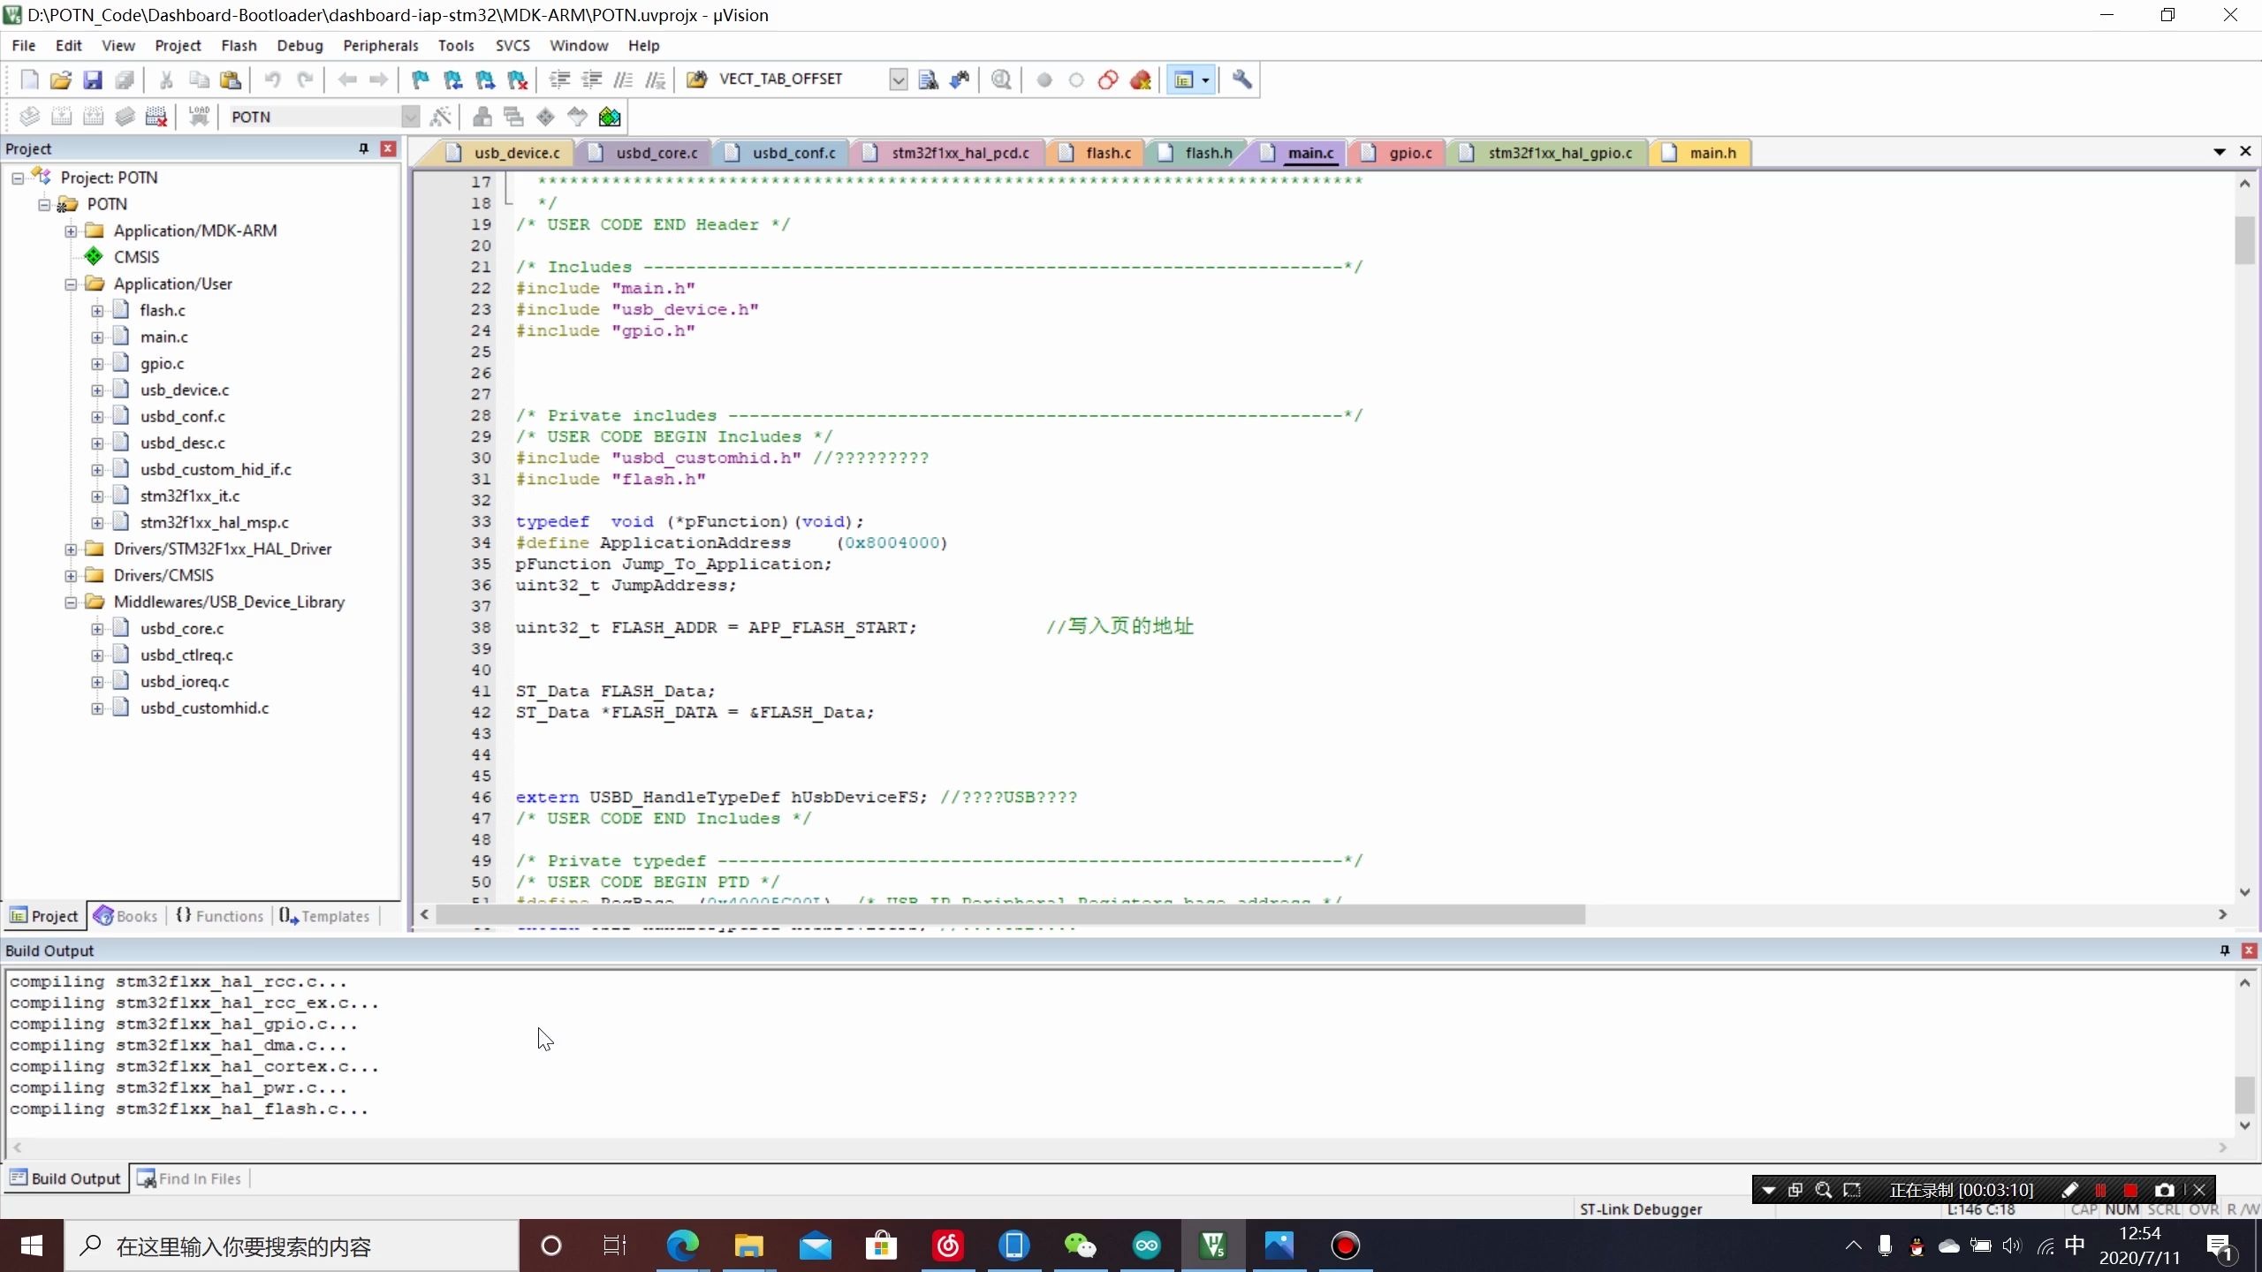
Task: Open the Debug menu
Action: (x=300, y=43)
